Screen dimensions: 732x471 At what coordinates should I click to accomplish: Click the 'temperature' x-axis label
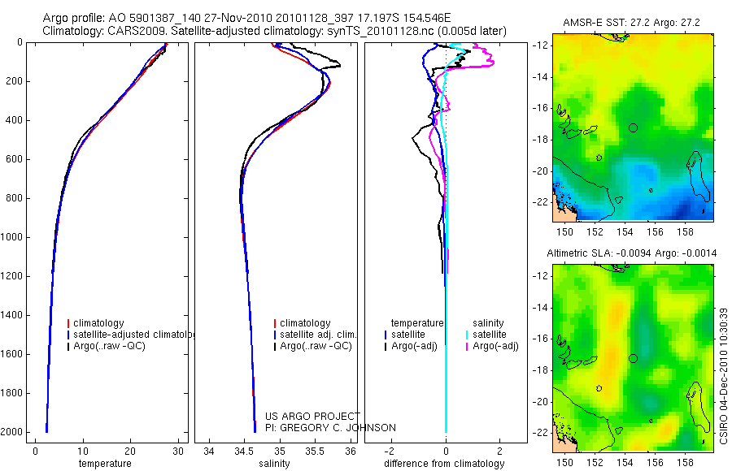click(105, 464)
